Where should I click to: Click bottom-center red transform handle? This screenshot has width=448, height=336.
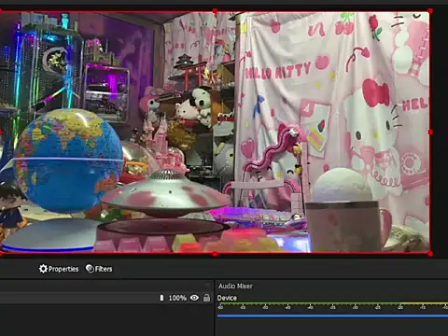coord(215,254)
